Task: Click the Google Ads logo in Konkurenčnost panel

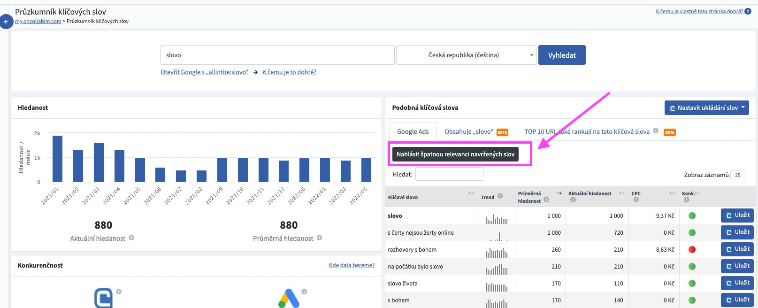Action: tap(289, 298)
